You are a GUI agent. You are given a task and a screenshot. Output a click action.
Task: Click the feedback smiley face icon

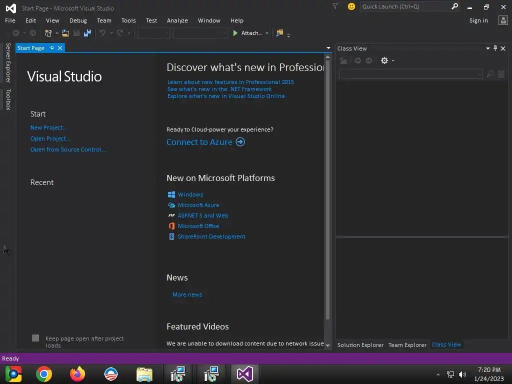[351, 6]
